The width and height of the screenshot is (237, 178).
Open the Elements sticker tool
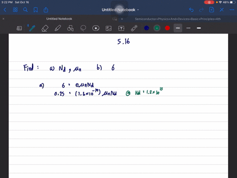click(96, 28)
